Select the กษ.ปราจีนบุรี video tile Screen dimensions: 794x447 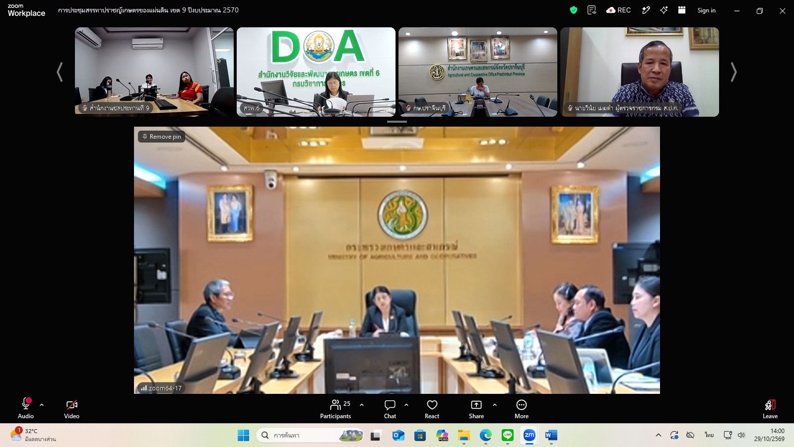pyautogui.click(x=478, y=72)
